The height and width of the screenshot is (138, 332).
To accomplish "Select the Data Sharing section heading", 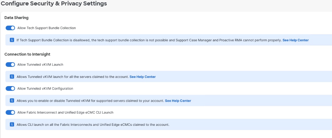I will pos(16,18).
